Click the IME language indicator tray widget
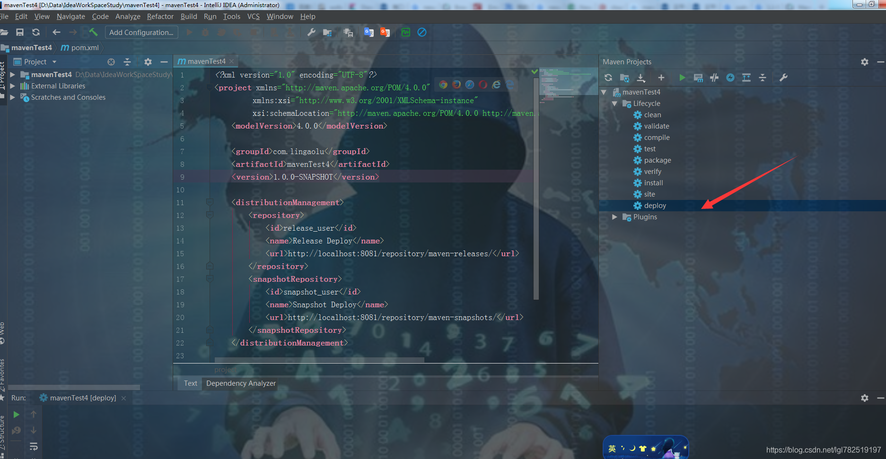Screen dimensions: 886x459 [612, 448]
